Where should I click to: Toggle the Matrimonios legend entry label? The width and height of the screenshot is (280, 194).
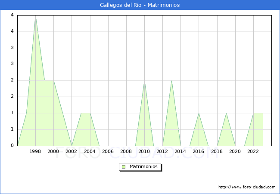pyautogui.click(x=143, y=166)
